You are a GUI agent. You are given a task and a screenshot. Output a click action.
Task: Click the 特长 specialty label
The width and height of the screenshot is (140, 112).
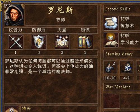[26, 109]
